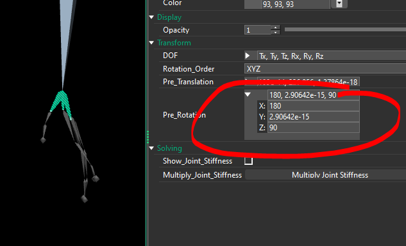Image resolution: width=406 pixels, height=246 pixels.
Task: Enable Show_Joint_Stiffness checkbox
Action: click(x=249, y=161)
